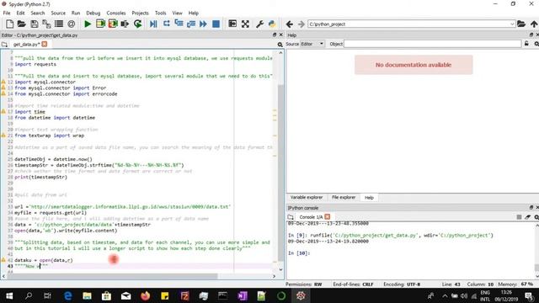Screen dimensions: 539x303
Task: Open the IPython console options icon
Action: tap(536, 217)
